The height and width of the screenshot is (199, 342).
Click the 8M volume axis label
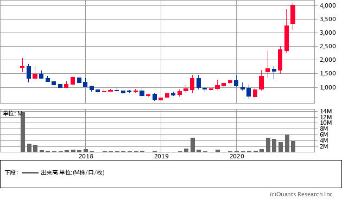pos(324,129)
